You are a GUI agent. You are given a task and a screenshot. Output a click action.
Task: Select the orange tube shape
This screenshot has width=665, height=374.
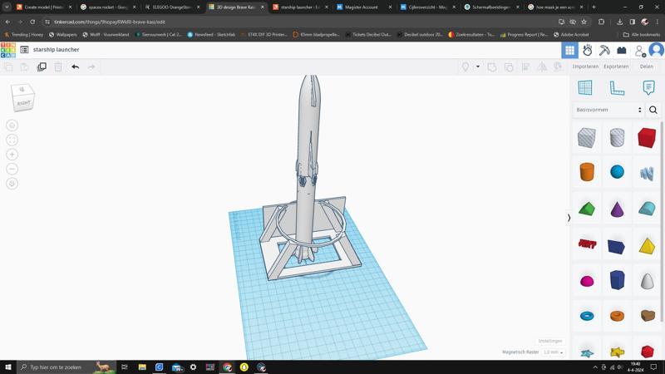tap(617, 316)
